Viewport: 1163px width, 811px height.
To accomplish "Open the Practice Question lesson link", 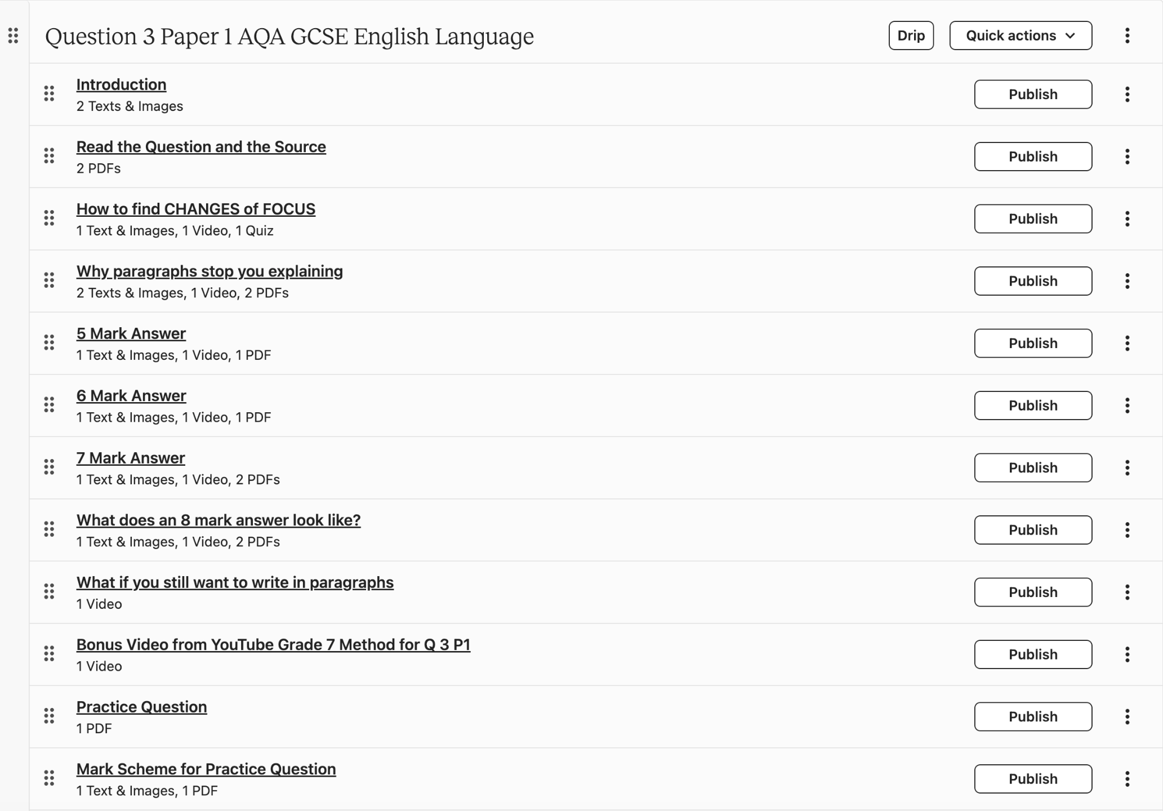I will coord(141,707).
